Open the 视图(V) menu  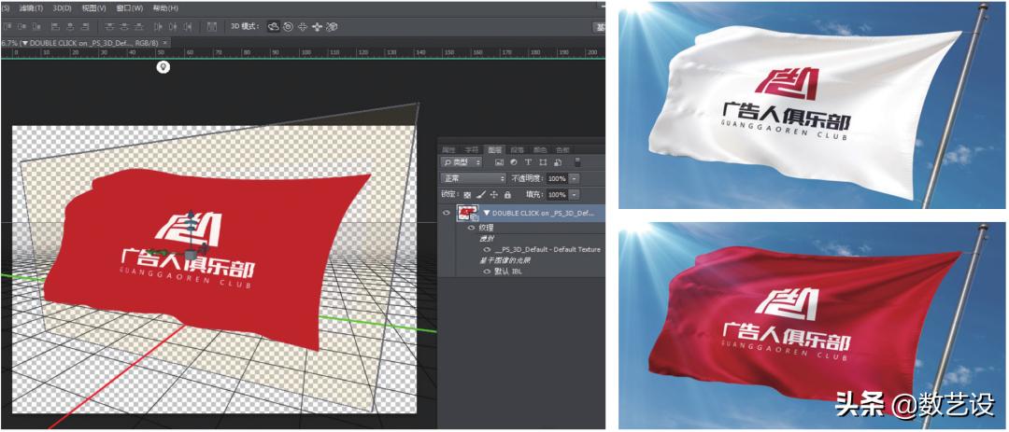pyautogui.click(x=94, y=8)
